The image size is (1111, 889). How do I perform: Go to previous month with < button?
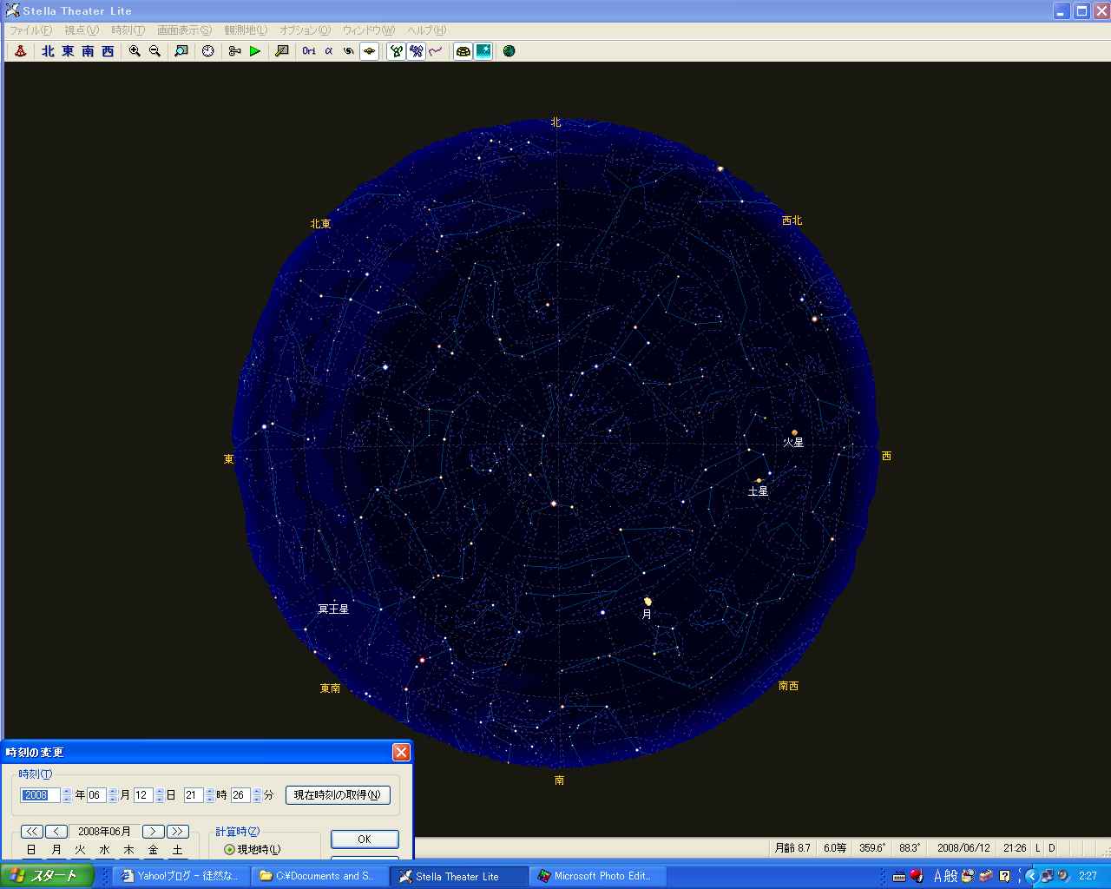coord(56,832)
